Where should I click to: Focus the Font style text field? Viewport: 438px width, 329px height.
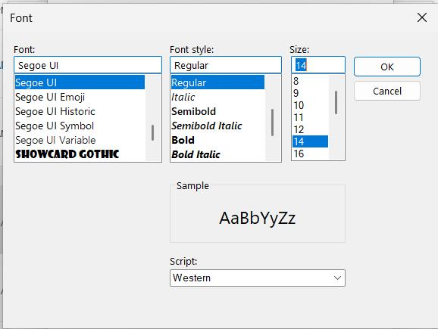pyautogui.click(x=225, y=65)
